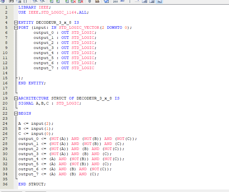The height and width of the screenshot is (192, 229).
Task: Collapse the ENTITY DECODEUR_3_x_8 fold marker
Action: click(16, 22)
